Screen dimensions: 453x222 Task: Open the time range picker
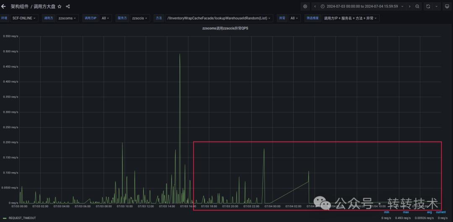[362, 6]
